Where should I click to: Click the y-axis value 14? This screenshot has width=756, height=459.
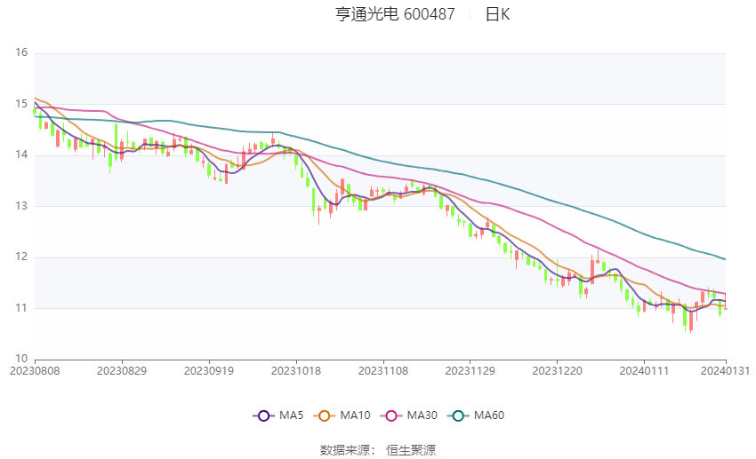click(x=21, y=155)
